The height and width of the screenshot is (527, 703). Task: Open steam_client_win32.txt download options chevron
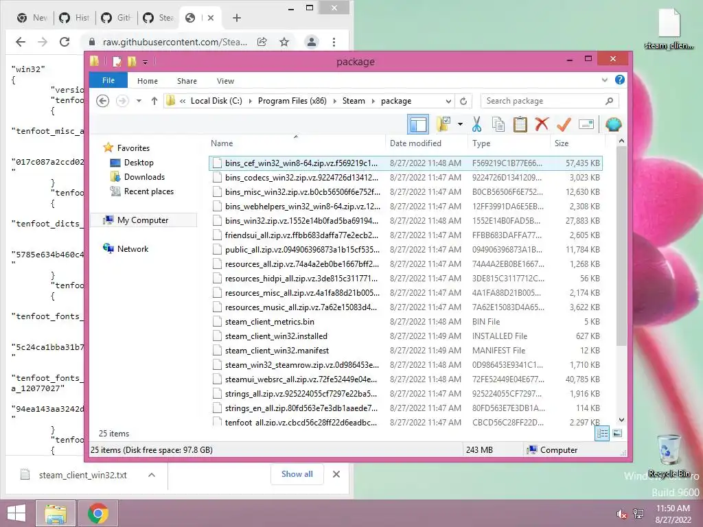[152, 475]
